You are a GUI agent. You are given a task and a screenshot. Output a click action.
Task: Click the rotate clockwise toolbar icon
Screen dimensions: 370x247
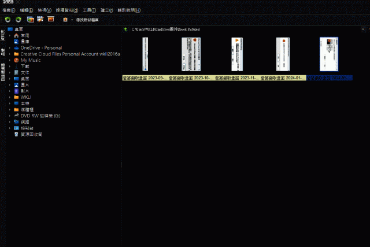coord(18,20)
